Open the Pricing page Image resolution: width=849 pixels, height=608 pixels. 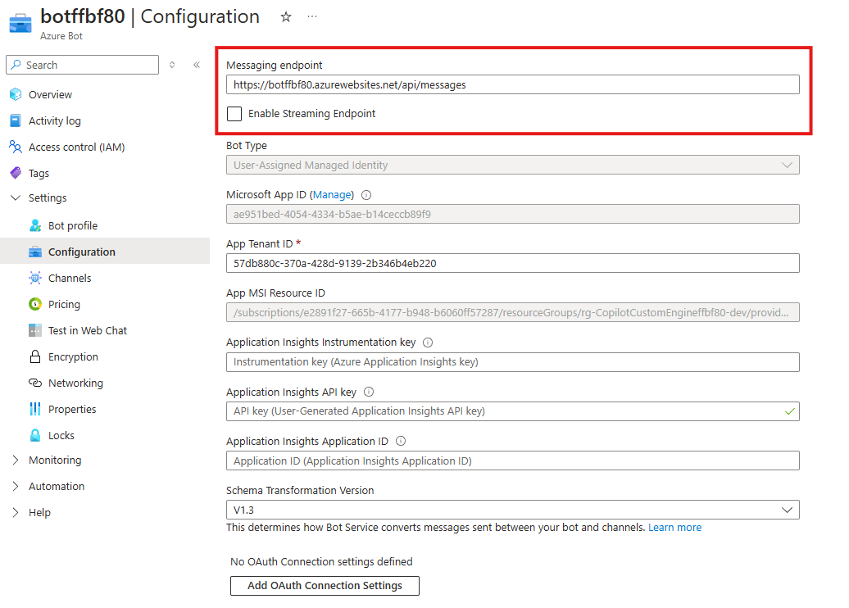(64, 304)
